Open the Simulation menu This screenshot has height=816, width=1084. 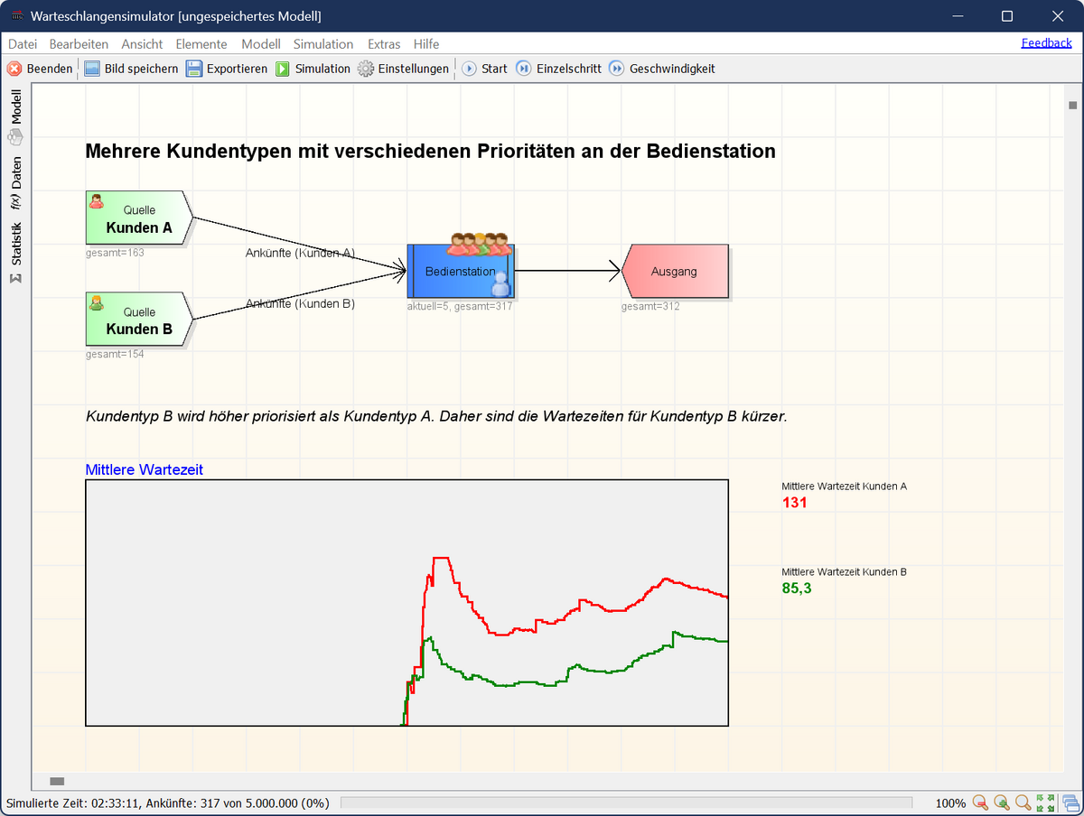tap(323, 43)
